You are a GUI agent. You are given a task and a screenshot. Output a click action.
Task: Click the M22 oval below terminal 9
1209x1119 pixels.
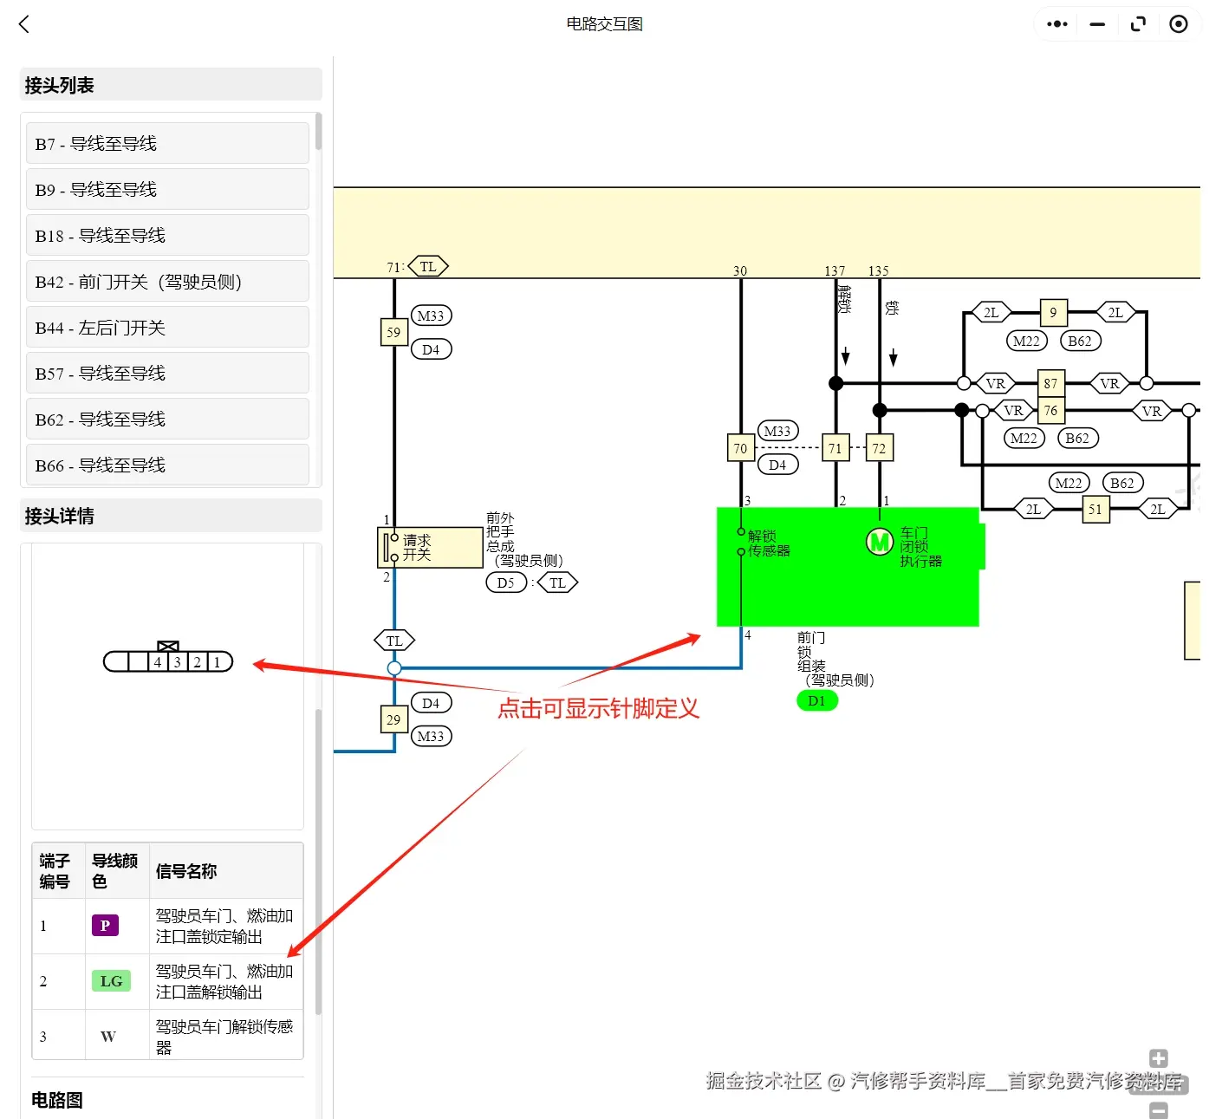click(1026, 341)
